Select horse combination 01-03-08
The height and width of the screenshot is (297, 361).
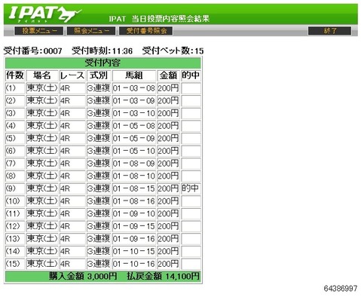pos(134,88)
